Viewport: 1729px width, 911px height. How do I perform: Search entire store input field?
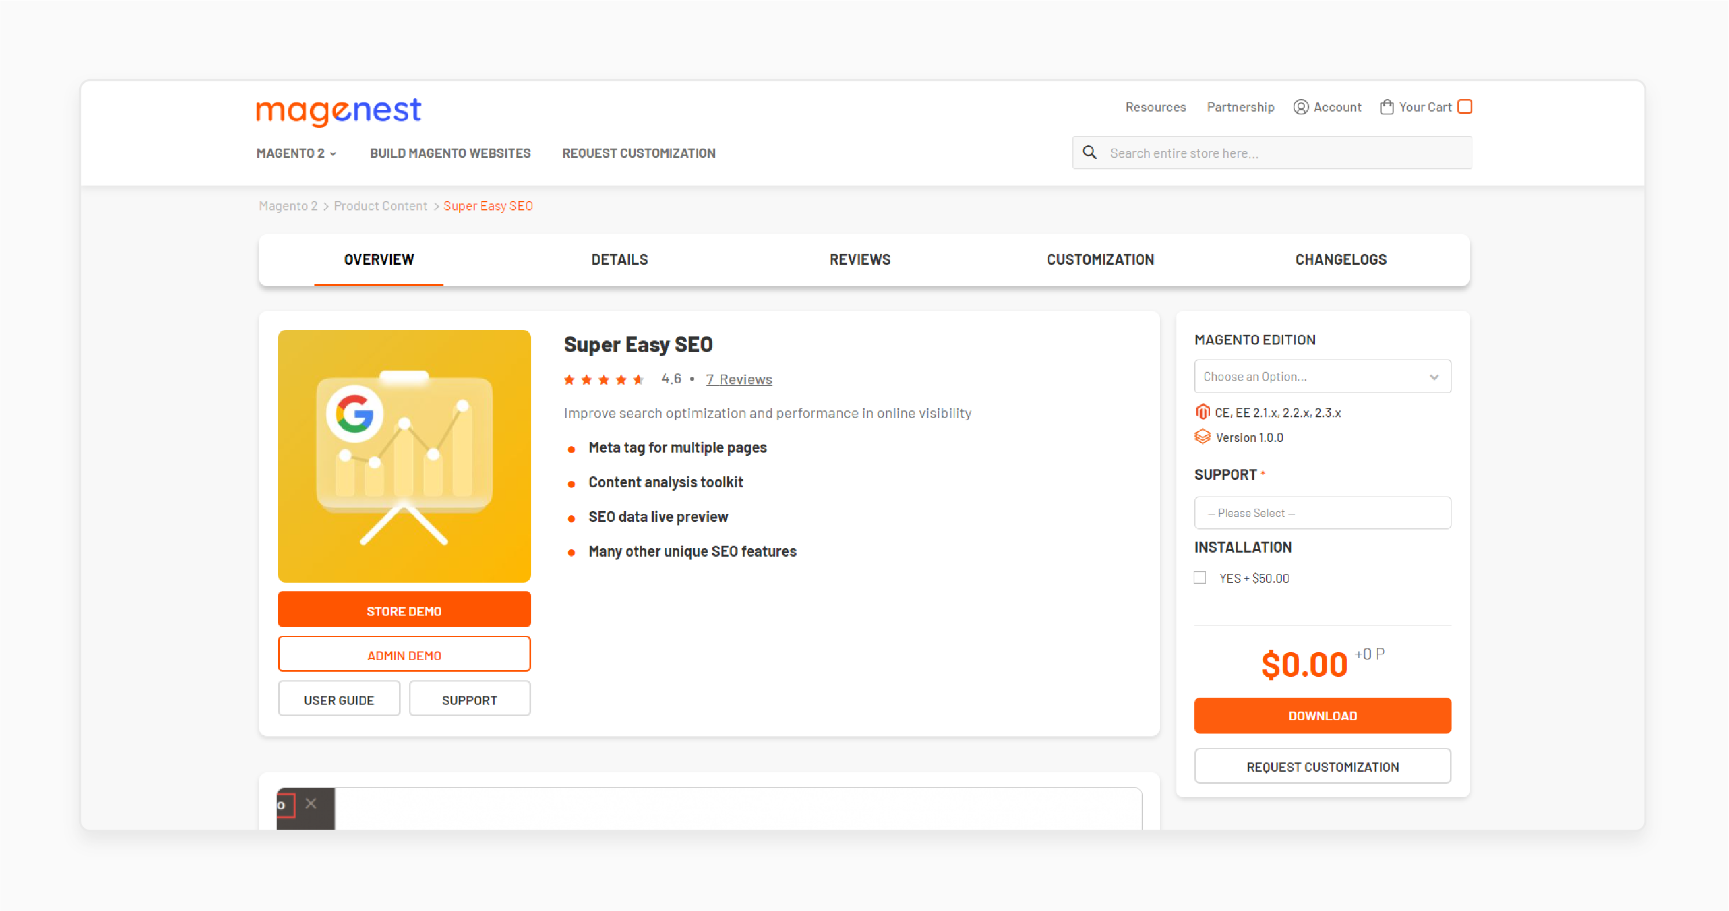coord(1273,152)
